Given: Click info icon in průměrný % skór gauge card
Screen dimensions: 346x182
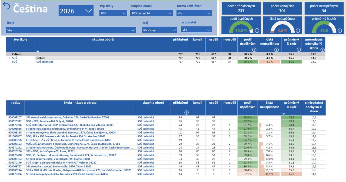Looking at the screenshot, I should click(339, 31).
